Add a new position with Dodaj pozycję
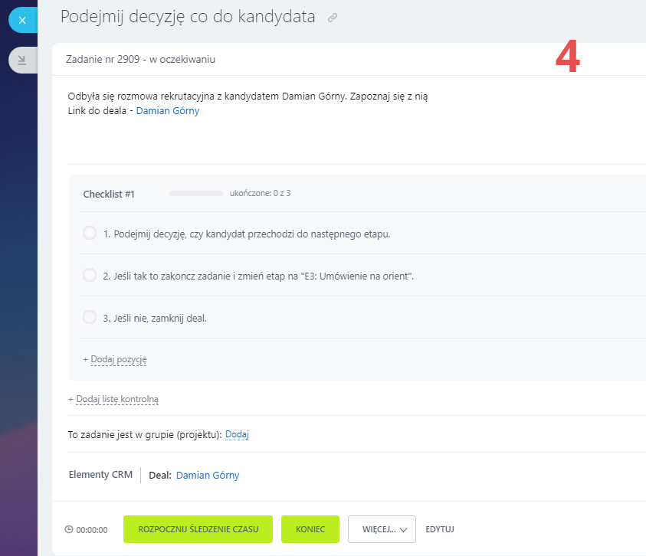 (x=118, y=359)
